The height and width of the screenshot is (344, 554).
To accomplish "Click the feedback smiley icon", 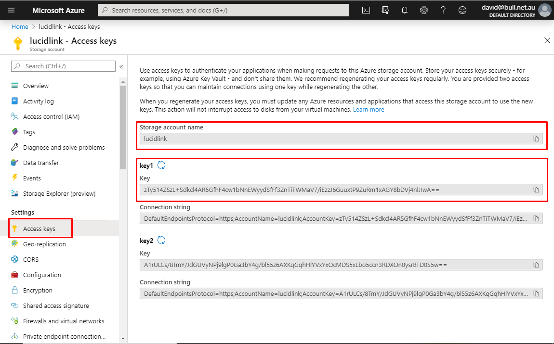I will point(462,10).
